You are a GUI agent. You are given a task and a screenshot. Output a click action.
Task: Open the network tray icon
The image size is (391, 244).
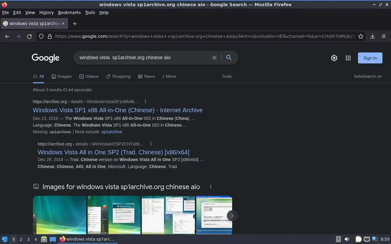point(367,239)
